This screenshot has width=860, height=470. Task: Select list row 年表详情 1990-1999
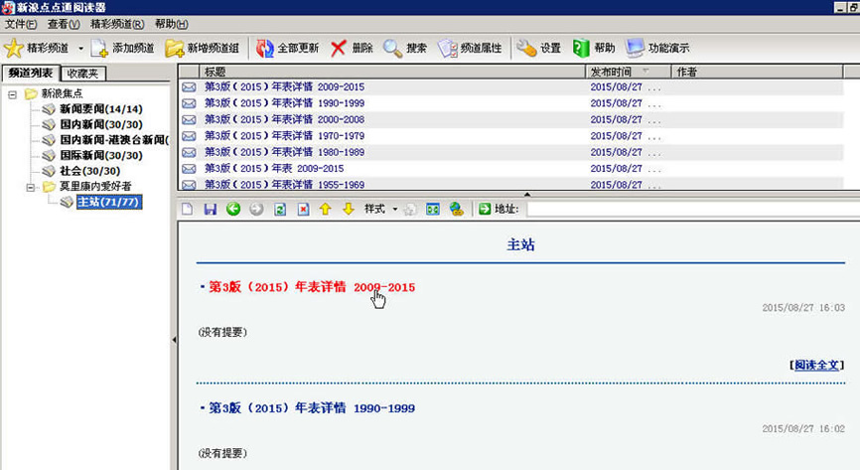[511, 103]
